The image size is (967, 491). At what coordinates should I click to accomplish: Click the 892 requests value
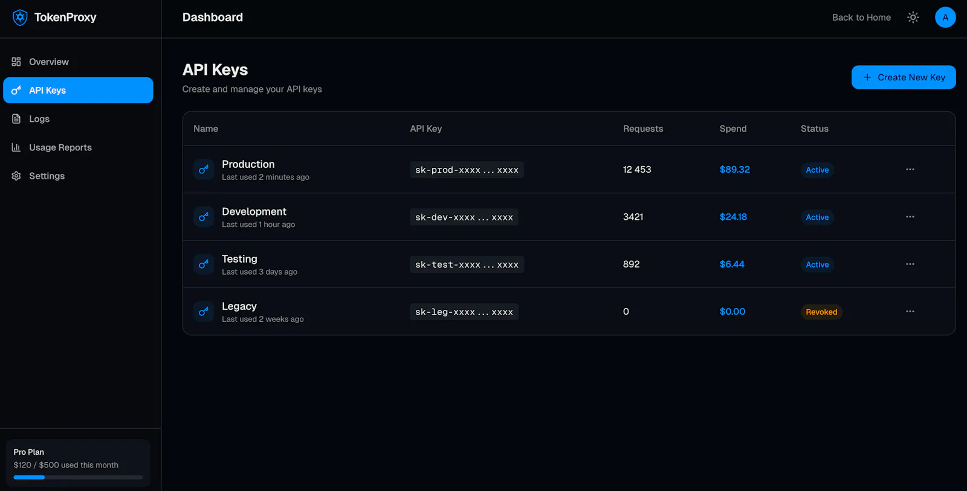click(x=631, y=265)
